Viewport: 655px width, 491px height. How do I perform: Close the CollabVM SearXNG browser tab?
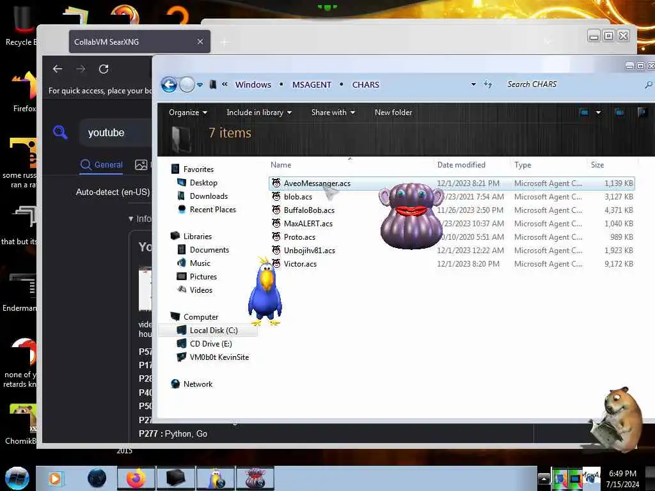[x=200, y=42]
